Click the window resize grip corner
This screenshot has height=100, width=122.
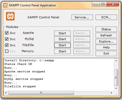[x=116, y=94]
